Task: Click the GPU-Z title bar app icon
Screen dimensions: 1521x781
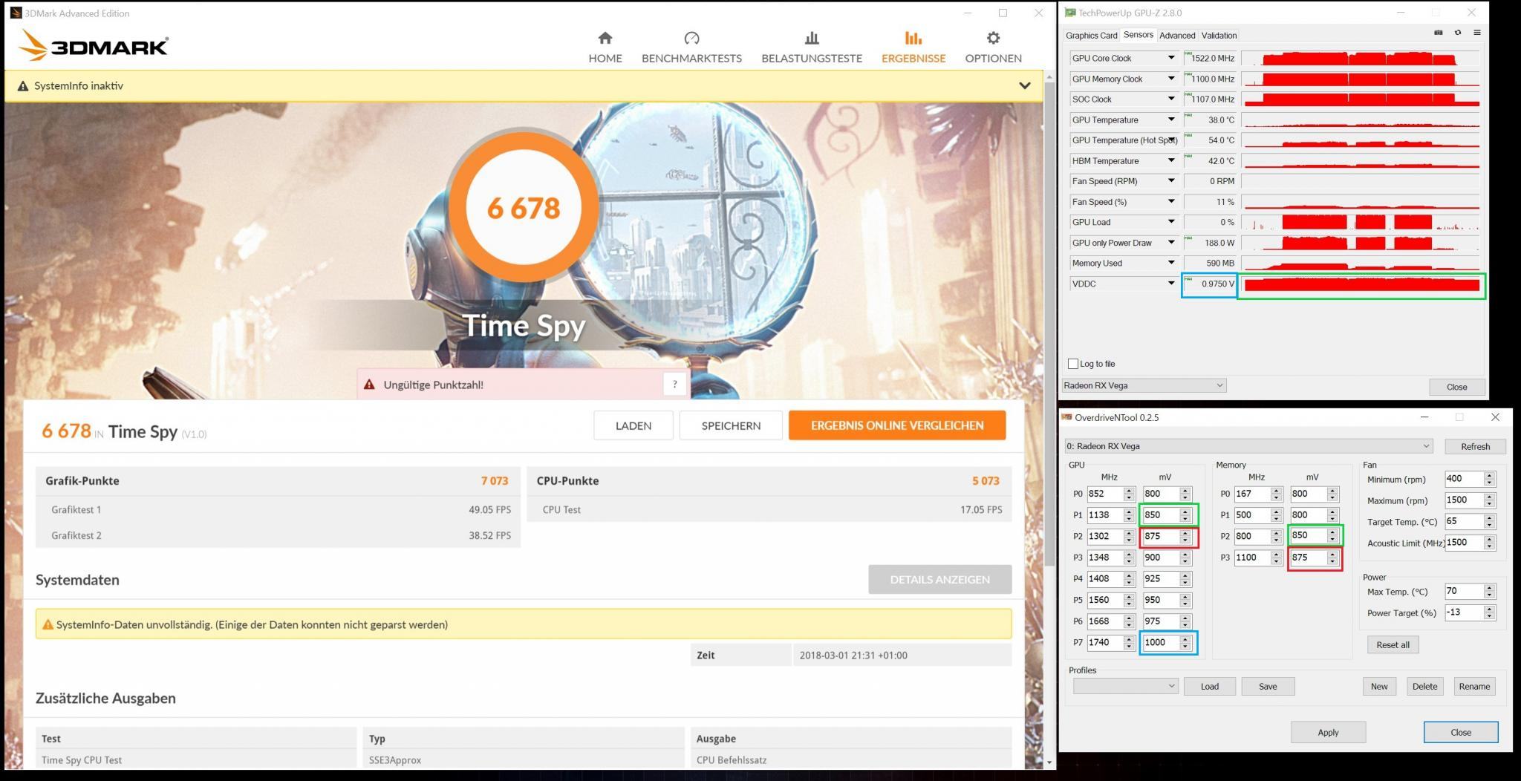Action: [x=1069, y=13]
